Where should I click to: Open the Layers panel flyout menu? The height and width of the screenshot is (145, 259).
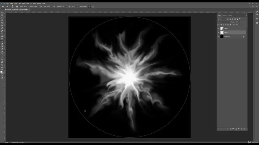click(x=246, y=16)
